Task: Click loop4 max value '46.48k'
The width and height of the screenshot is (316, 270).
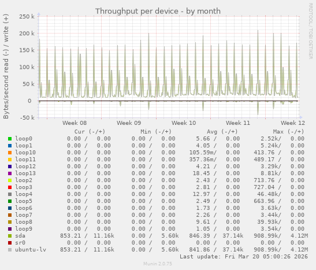Action: (x=267, y=194)
